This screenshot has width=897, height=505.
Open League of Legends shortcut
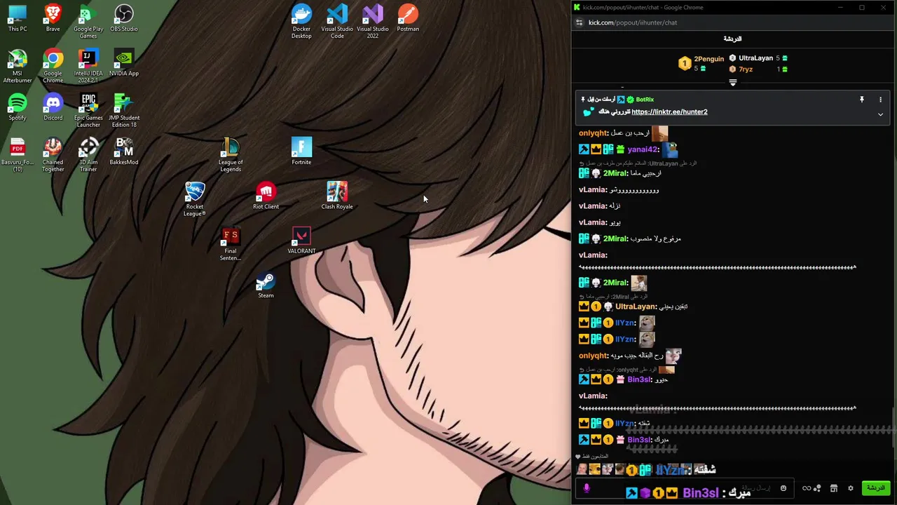[231, 154]
